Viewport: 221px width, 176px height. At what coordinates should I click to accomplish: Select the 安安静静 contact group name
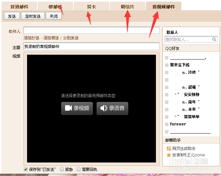coord(192,95)
